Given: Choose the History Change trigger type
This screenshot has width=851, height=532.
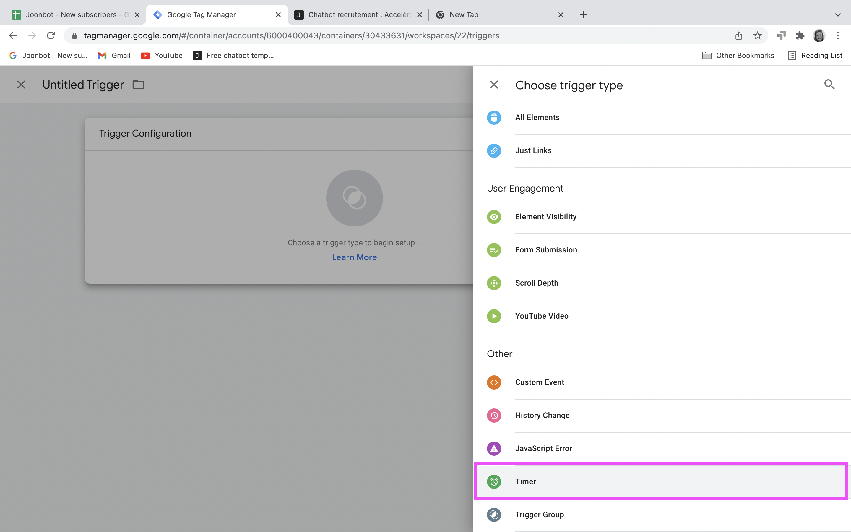Looking at the screenshot, I should pos(662,415).
